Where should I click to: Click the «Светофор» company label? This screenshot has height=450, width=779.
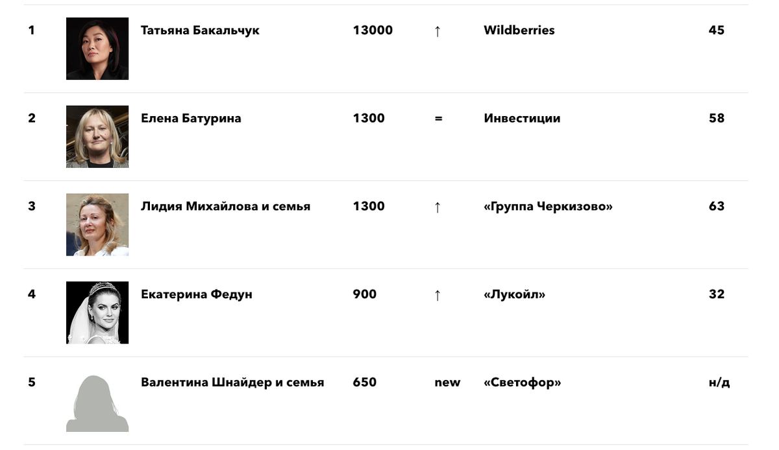pos(523,383)
